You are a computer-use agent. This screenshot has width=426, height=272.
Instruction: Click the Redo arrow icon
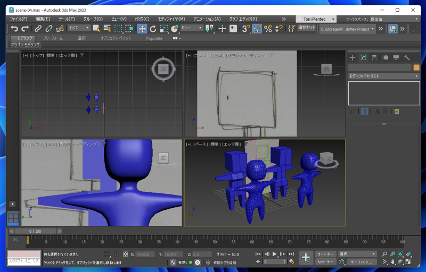[25, 29]
